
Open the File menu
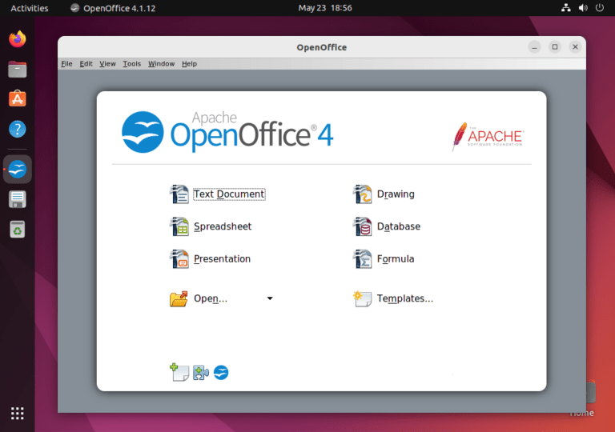66,64
